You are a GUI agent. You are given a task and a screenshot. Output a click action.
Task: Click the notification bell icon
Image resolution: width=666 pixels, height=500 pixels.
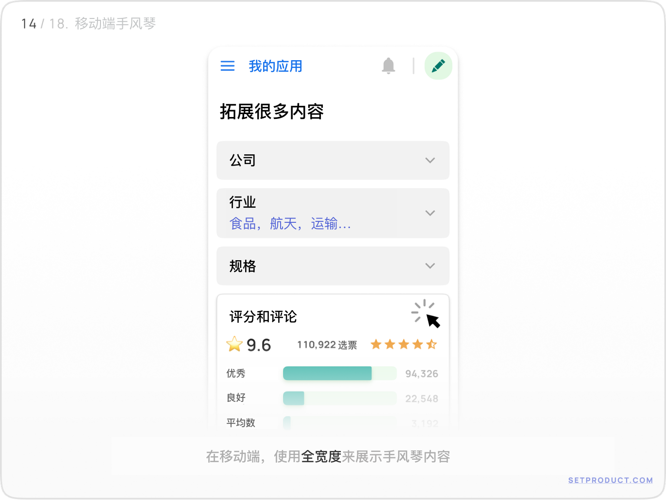coord(388,66)
